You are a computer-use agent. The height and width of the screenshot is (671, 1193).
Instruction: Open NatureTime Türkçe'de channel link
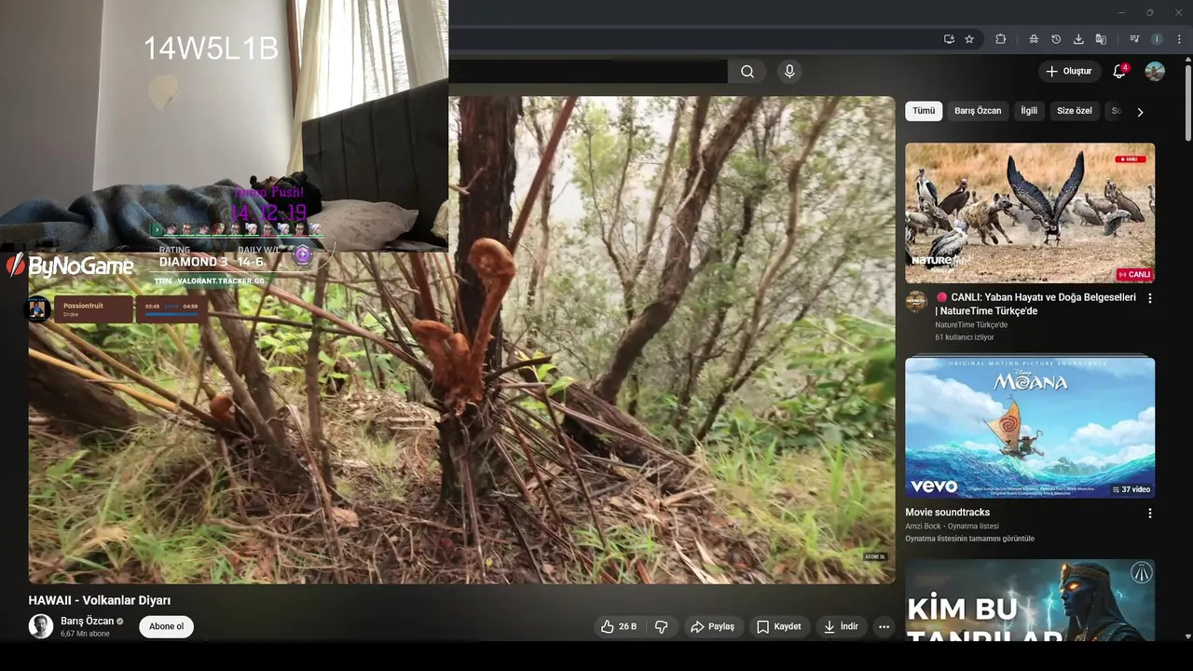tap(971, 324)
